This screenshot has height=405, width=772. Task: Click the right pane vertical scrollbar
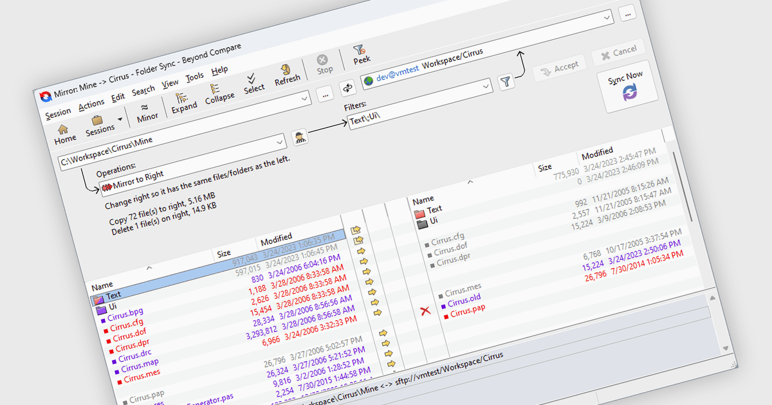[x=683, y=188]
